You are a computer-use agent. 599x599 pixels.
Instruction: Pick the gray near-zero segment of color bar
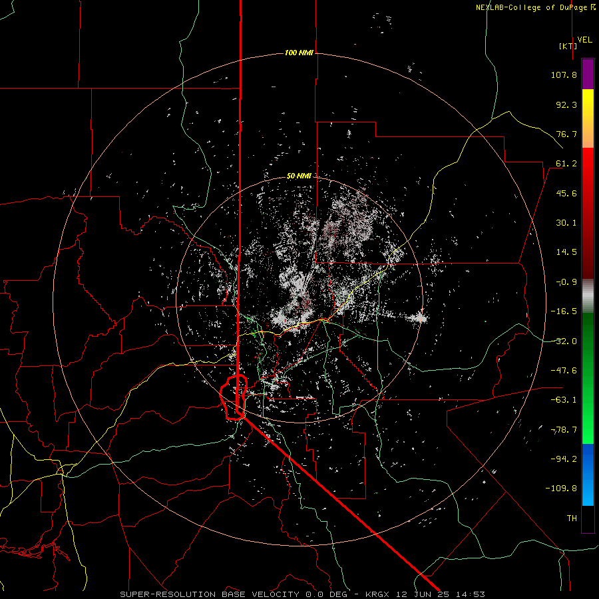pos(588,296)
